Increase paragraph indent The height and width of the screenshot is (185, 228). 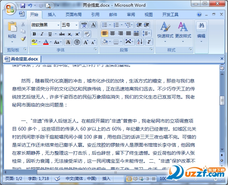[x=146, y=25]
